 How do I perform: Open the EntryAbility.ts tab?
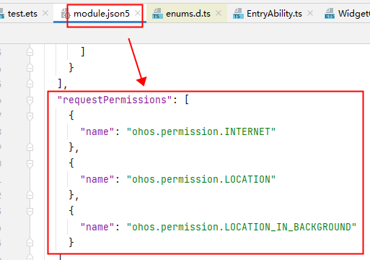point(274,14)
